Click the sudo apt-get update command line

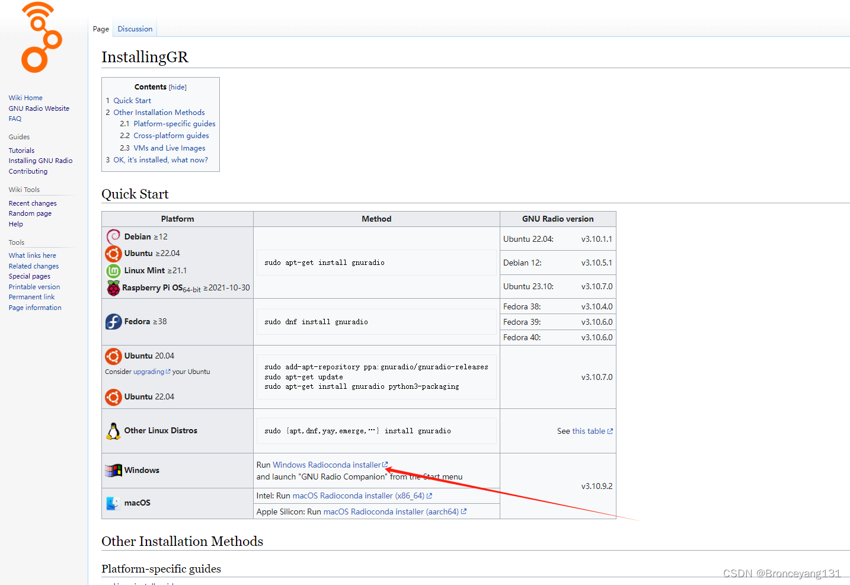click(x=303, y=377)
